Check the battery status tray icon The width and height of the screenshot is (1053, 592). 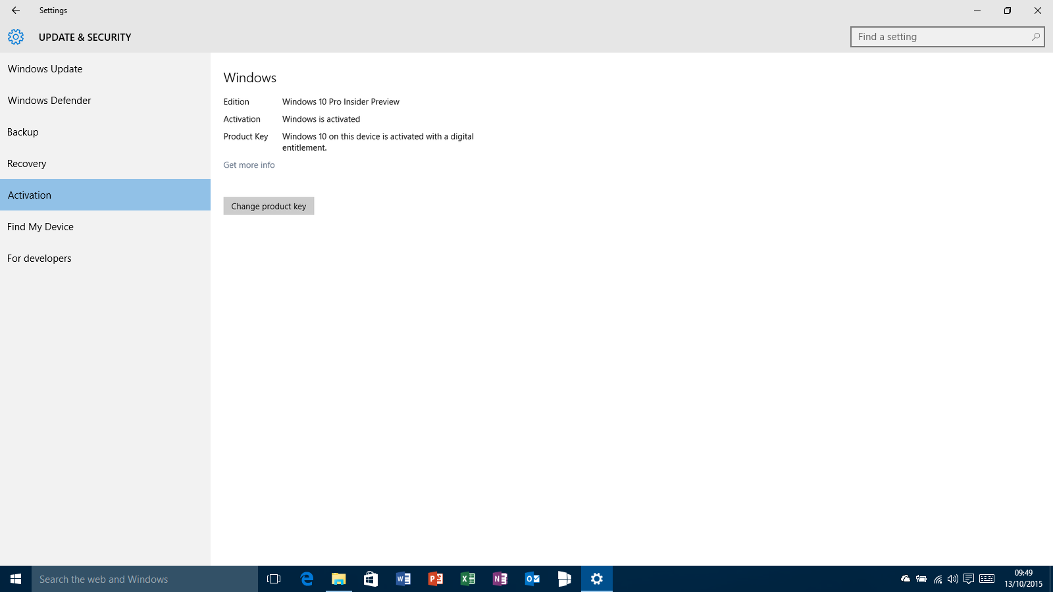921,579
